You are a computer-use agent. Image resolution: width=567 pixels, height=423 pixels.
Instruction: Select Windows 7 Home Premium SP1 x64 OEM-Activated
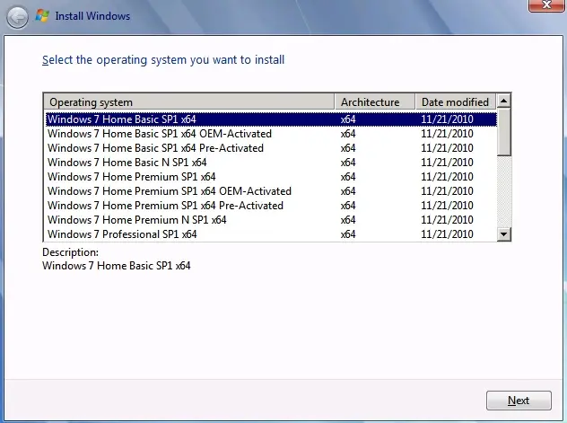[x=271, y=191]
